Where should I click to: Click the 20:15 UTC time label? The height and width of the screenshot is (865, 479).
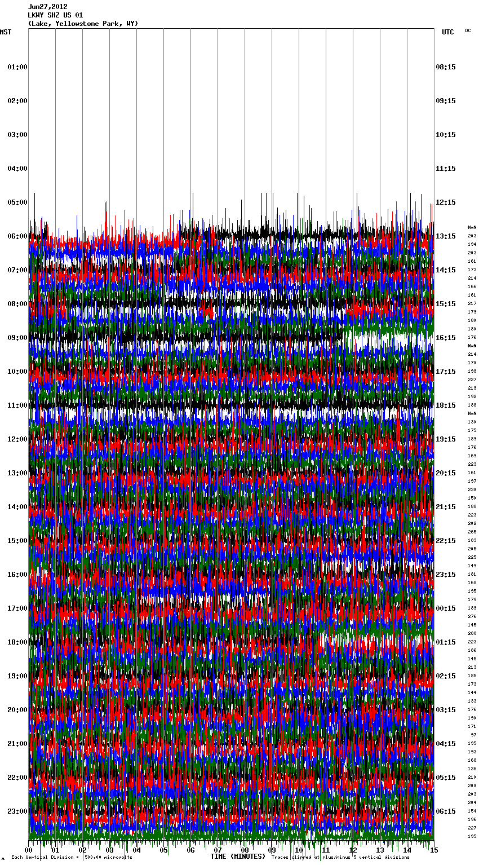pos(446,473)
